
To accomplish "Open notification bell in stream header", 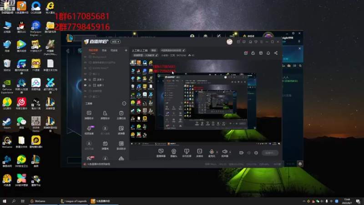I will point(268,53).
